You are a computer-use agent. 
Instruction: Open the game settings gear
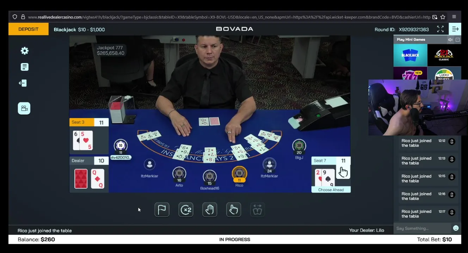(24, 51)
